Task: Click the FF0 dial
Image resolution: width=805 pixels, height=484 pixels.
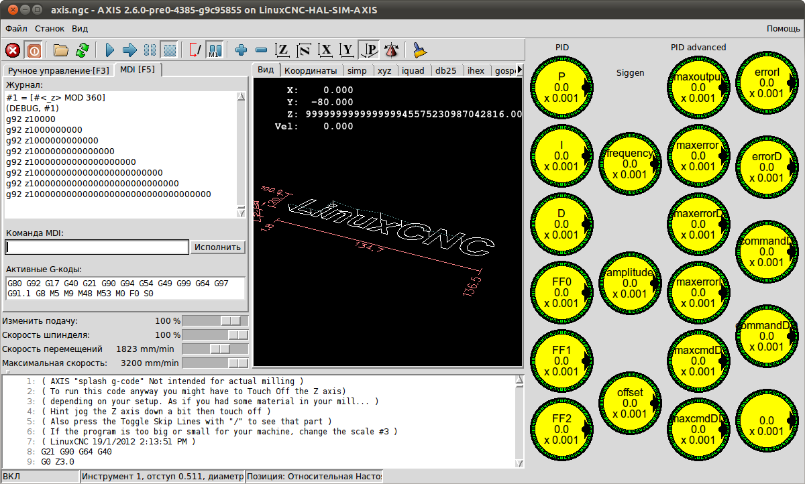Action: 561,293
